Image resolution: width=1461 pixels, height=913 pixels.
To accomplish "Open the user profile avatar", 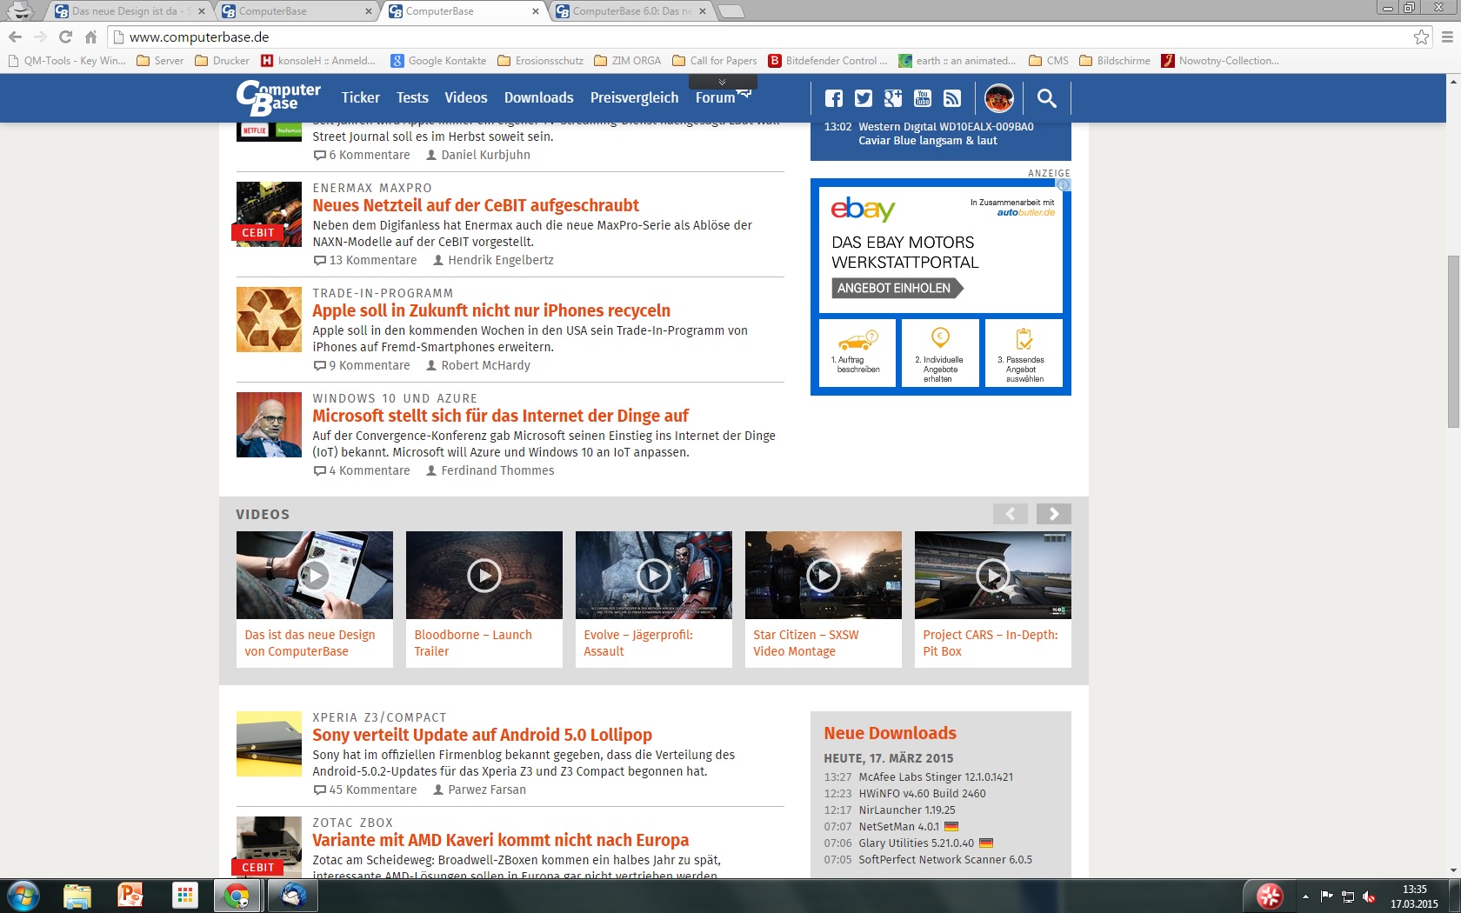I will point(999,98).
